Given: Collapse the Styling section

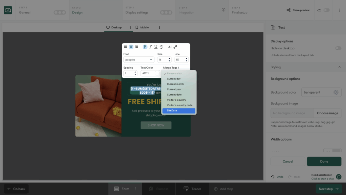Looking at the screenshot, I should click(x=339, y=67).
